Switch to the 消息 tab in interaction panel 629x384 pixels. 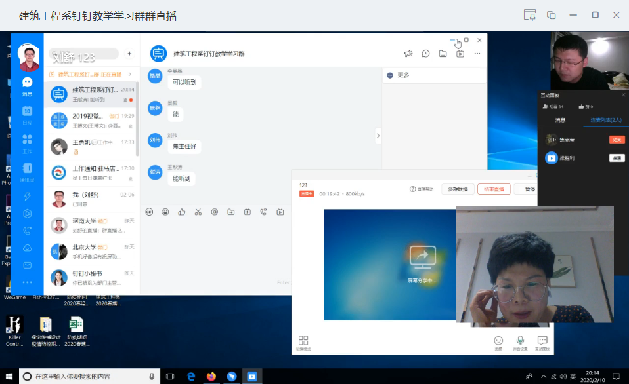tap(560, 120)
